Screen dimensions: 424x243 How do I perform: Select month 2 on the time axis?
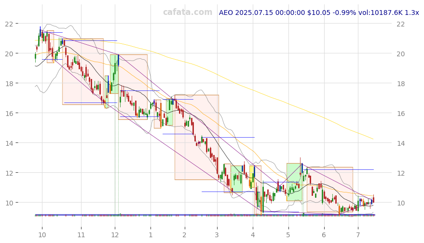pyautogui.click(x=184, y=235)
